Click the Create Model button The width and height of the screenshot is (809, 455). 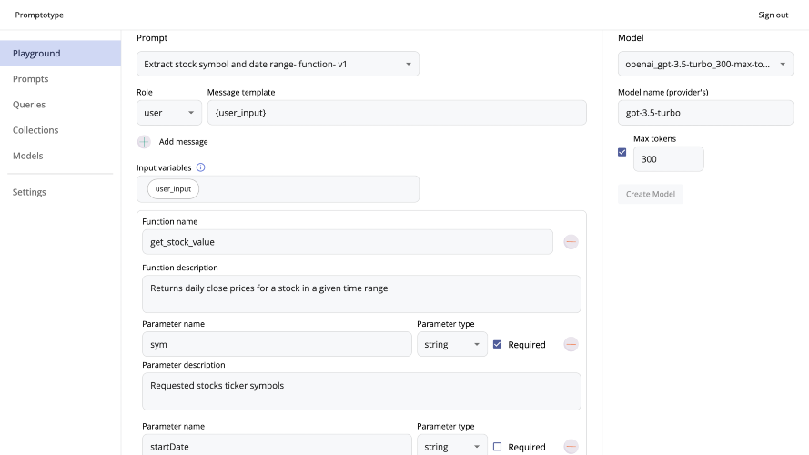(650, 194)
